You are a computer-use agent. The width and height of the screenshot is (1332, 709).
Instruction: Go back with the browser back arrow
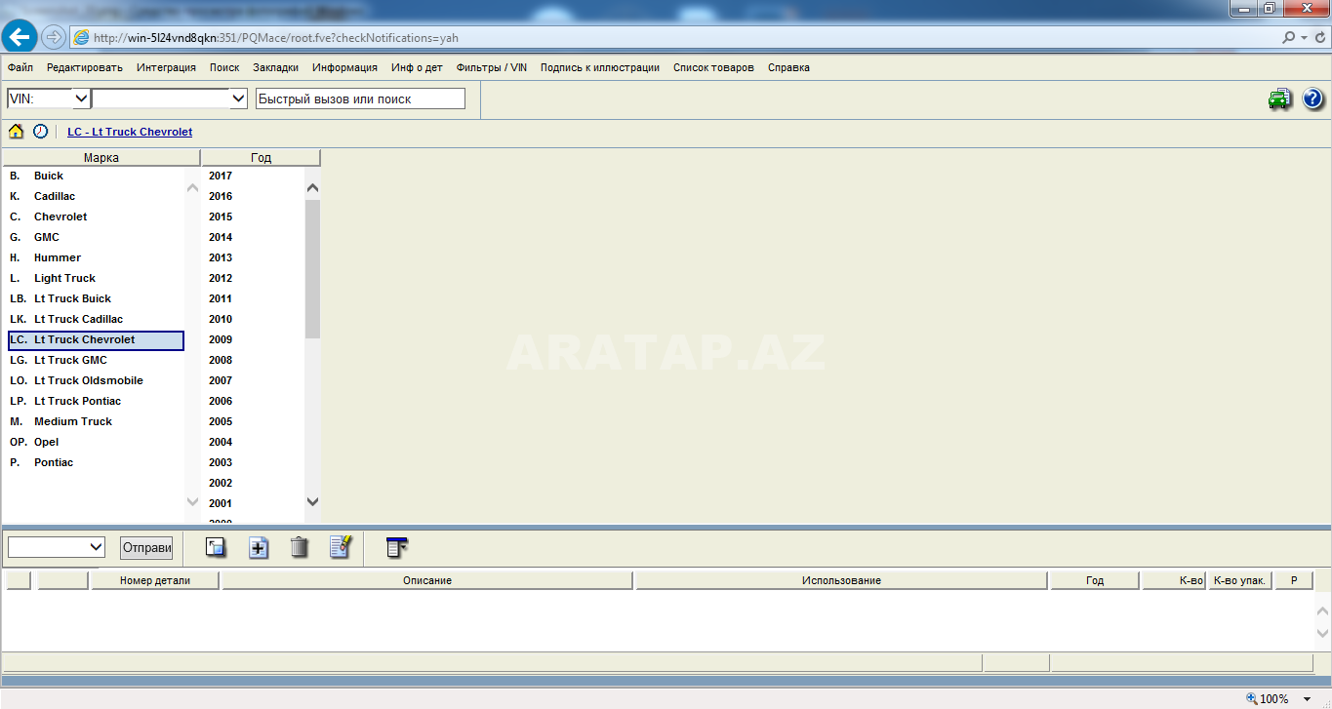pos(20,37)
